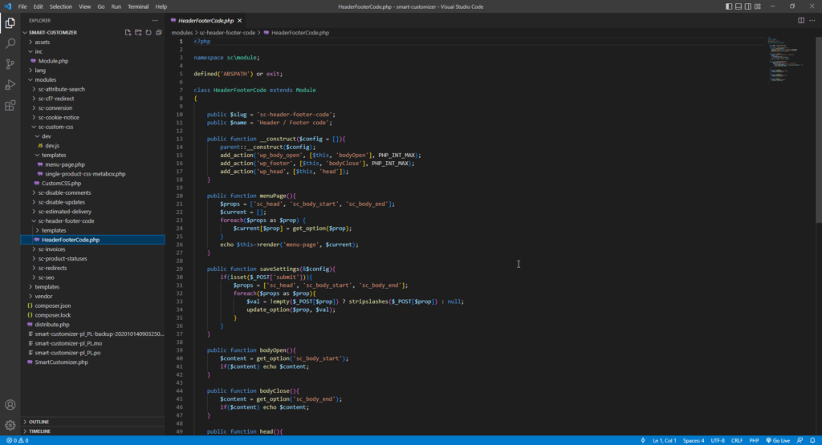
Task: Click the code minimap preview
Action: (788, 59)
